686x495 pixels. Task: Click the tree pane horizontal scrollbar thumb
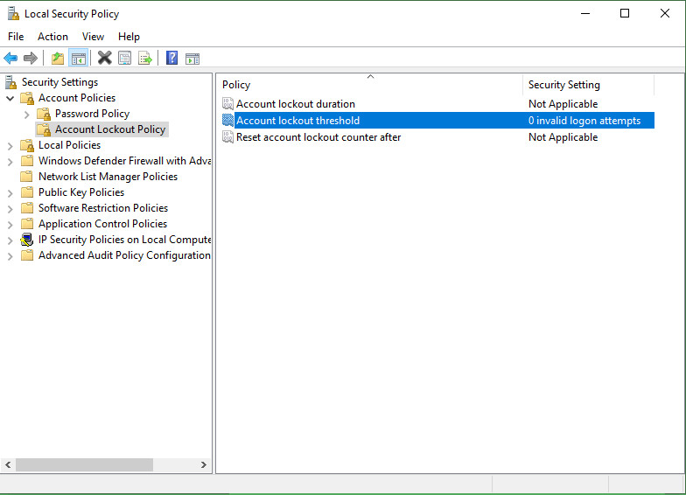(84, 465)
